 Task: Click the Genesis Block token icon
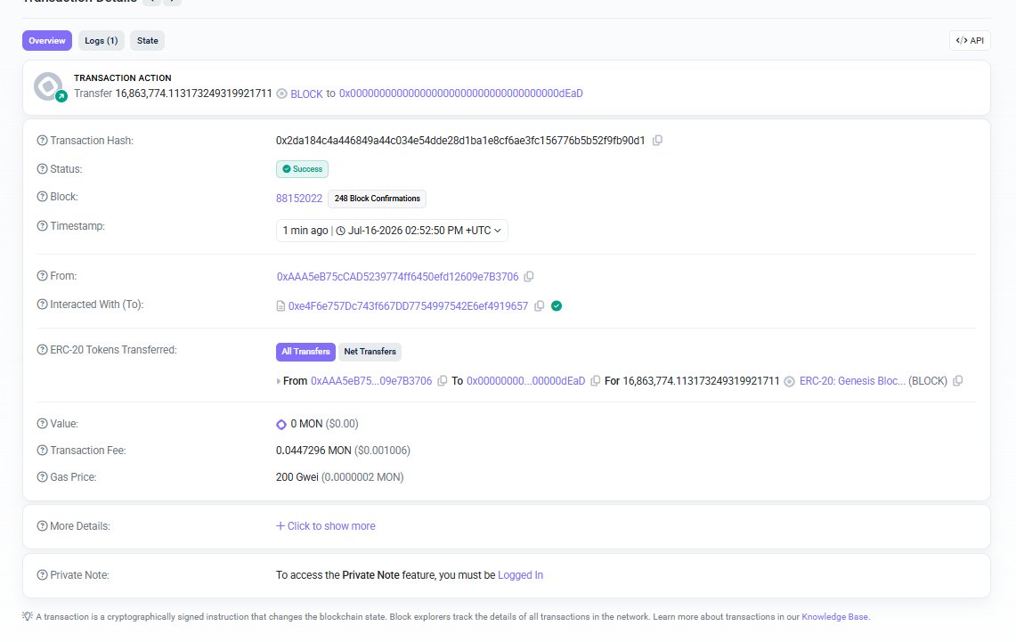[789, 382]
